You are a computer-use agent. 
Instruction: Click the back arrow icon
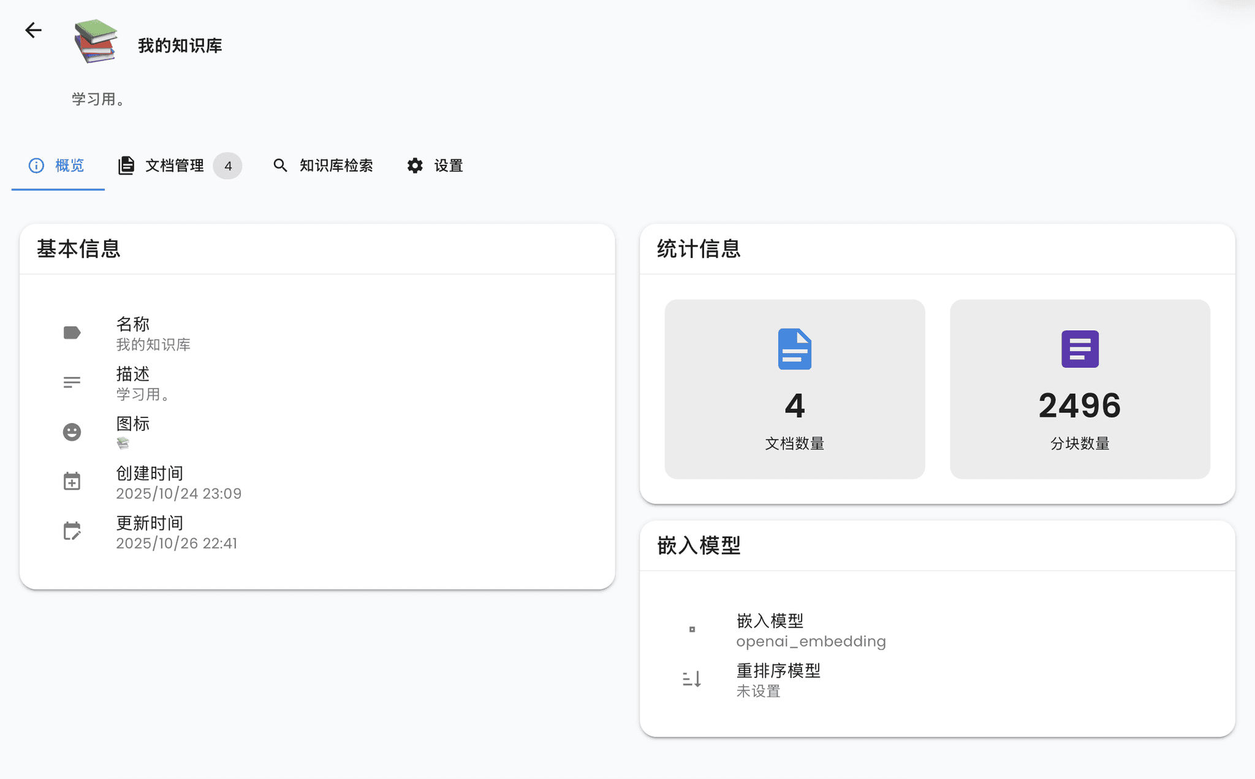click(33, 30)
